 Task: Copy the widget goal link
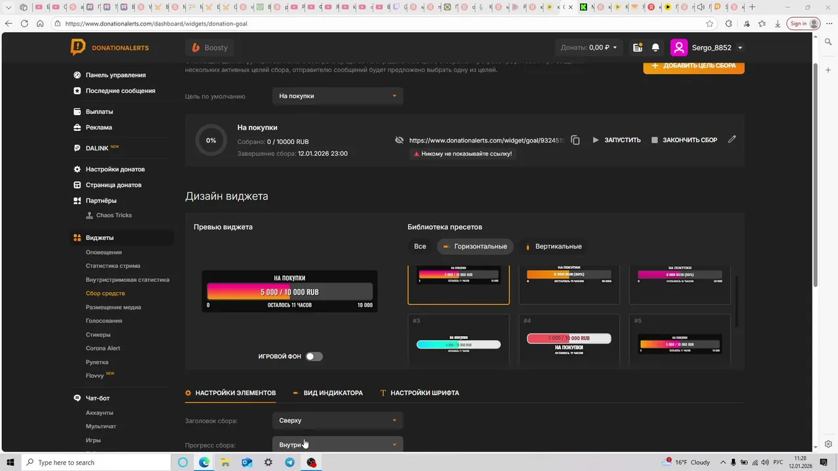tap(575, 140)
